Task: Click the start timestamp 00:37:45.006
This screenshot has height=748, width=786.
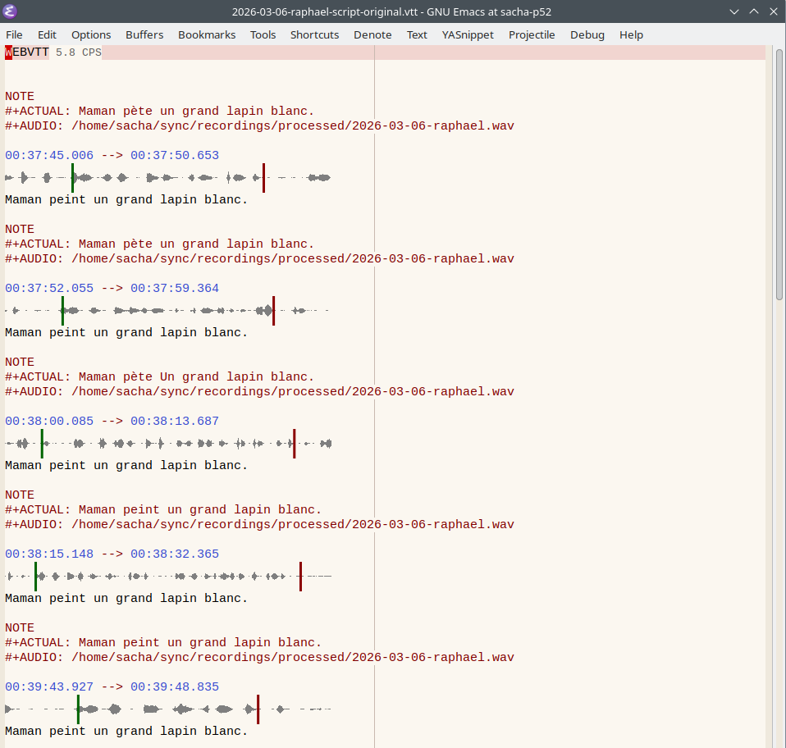Action: coord(49,156)
